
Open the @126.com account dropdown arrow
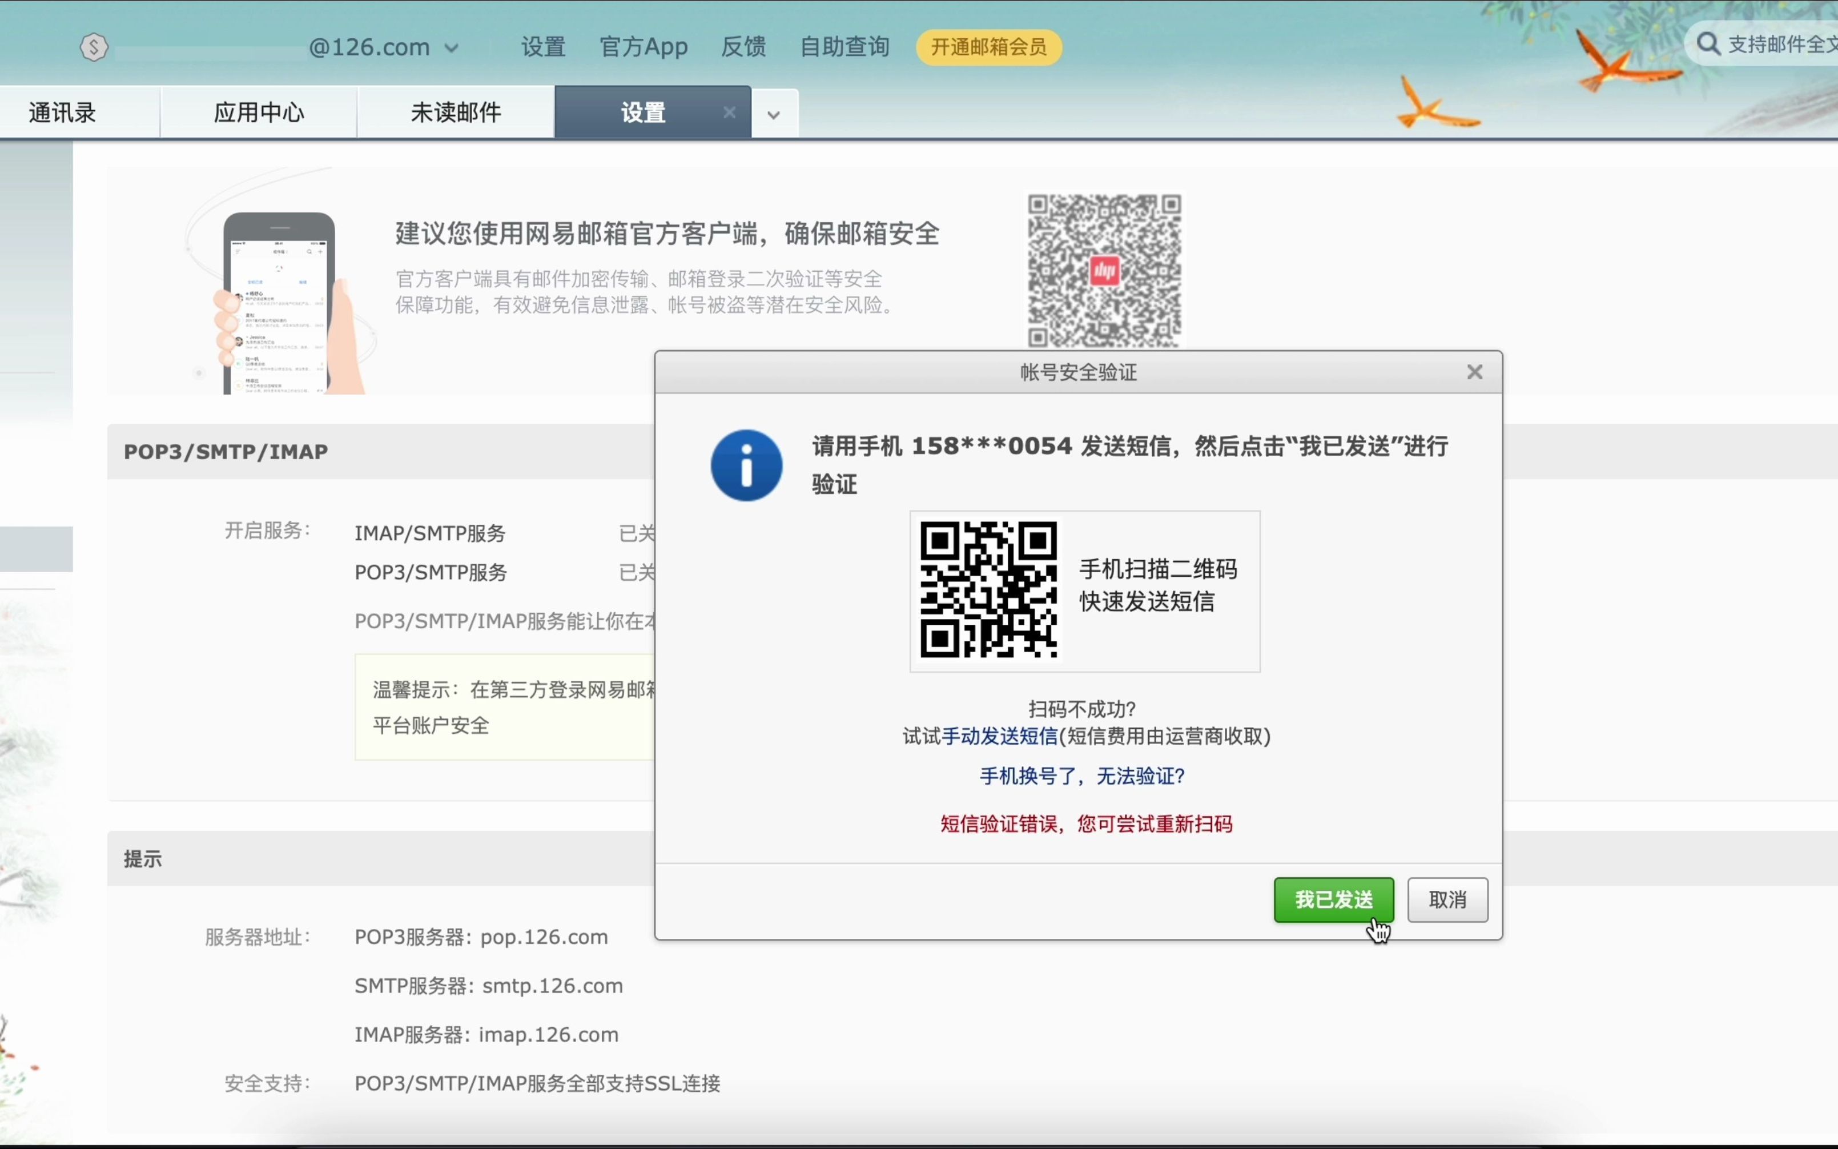pos(451,48)
